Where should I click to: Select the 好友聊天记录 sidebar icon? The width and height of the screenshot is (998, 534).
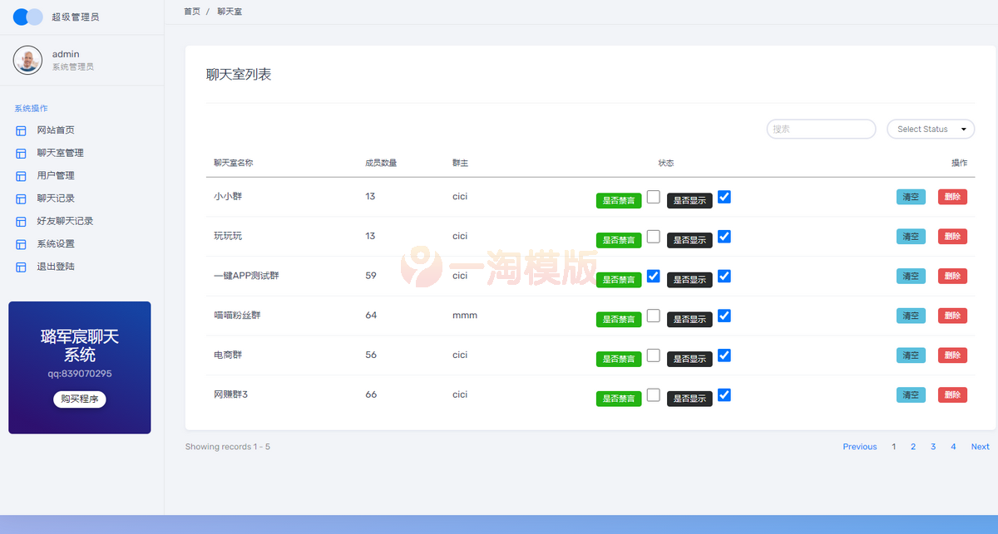[x=19, y=221]
